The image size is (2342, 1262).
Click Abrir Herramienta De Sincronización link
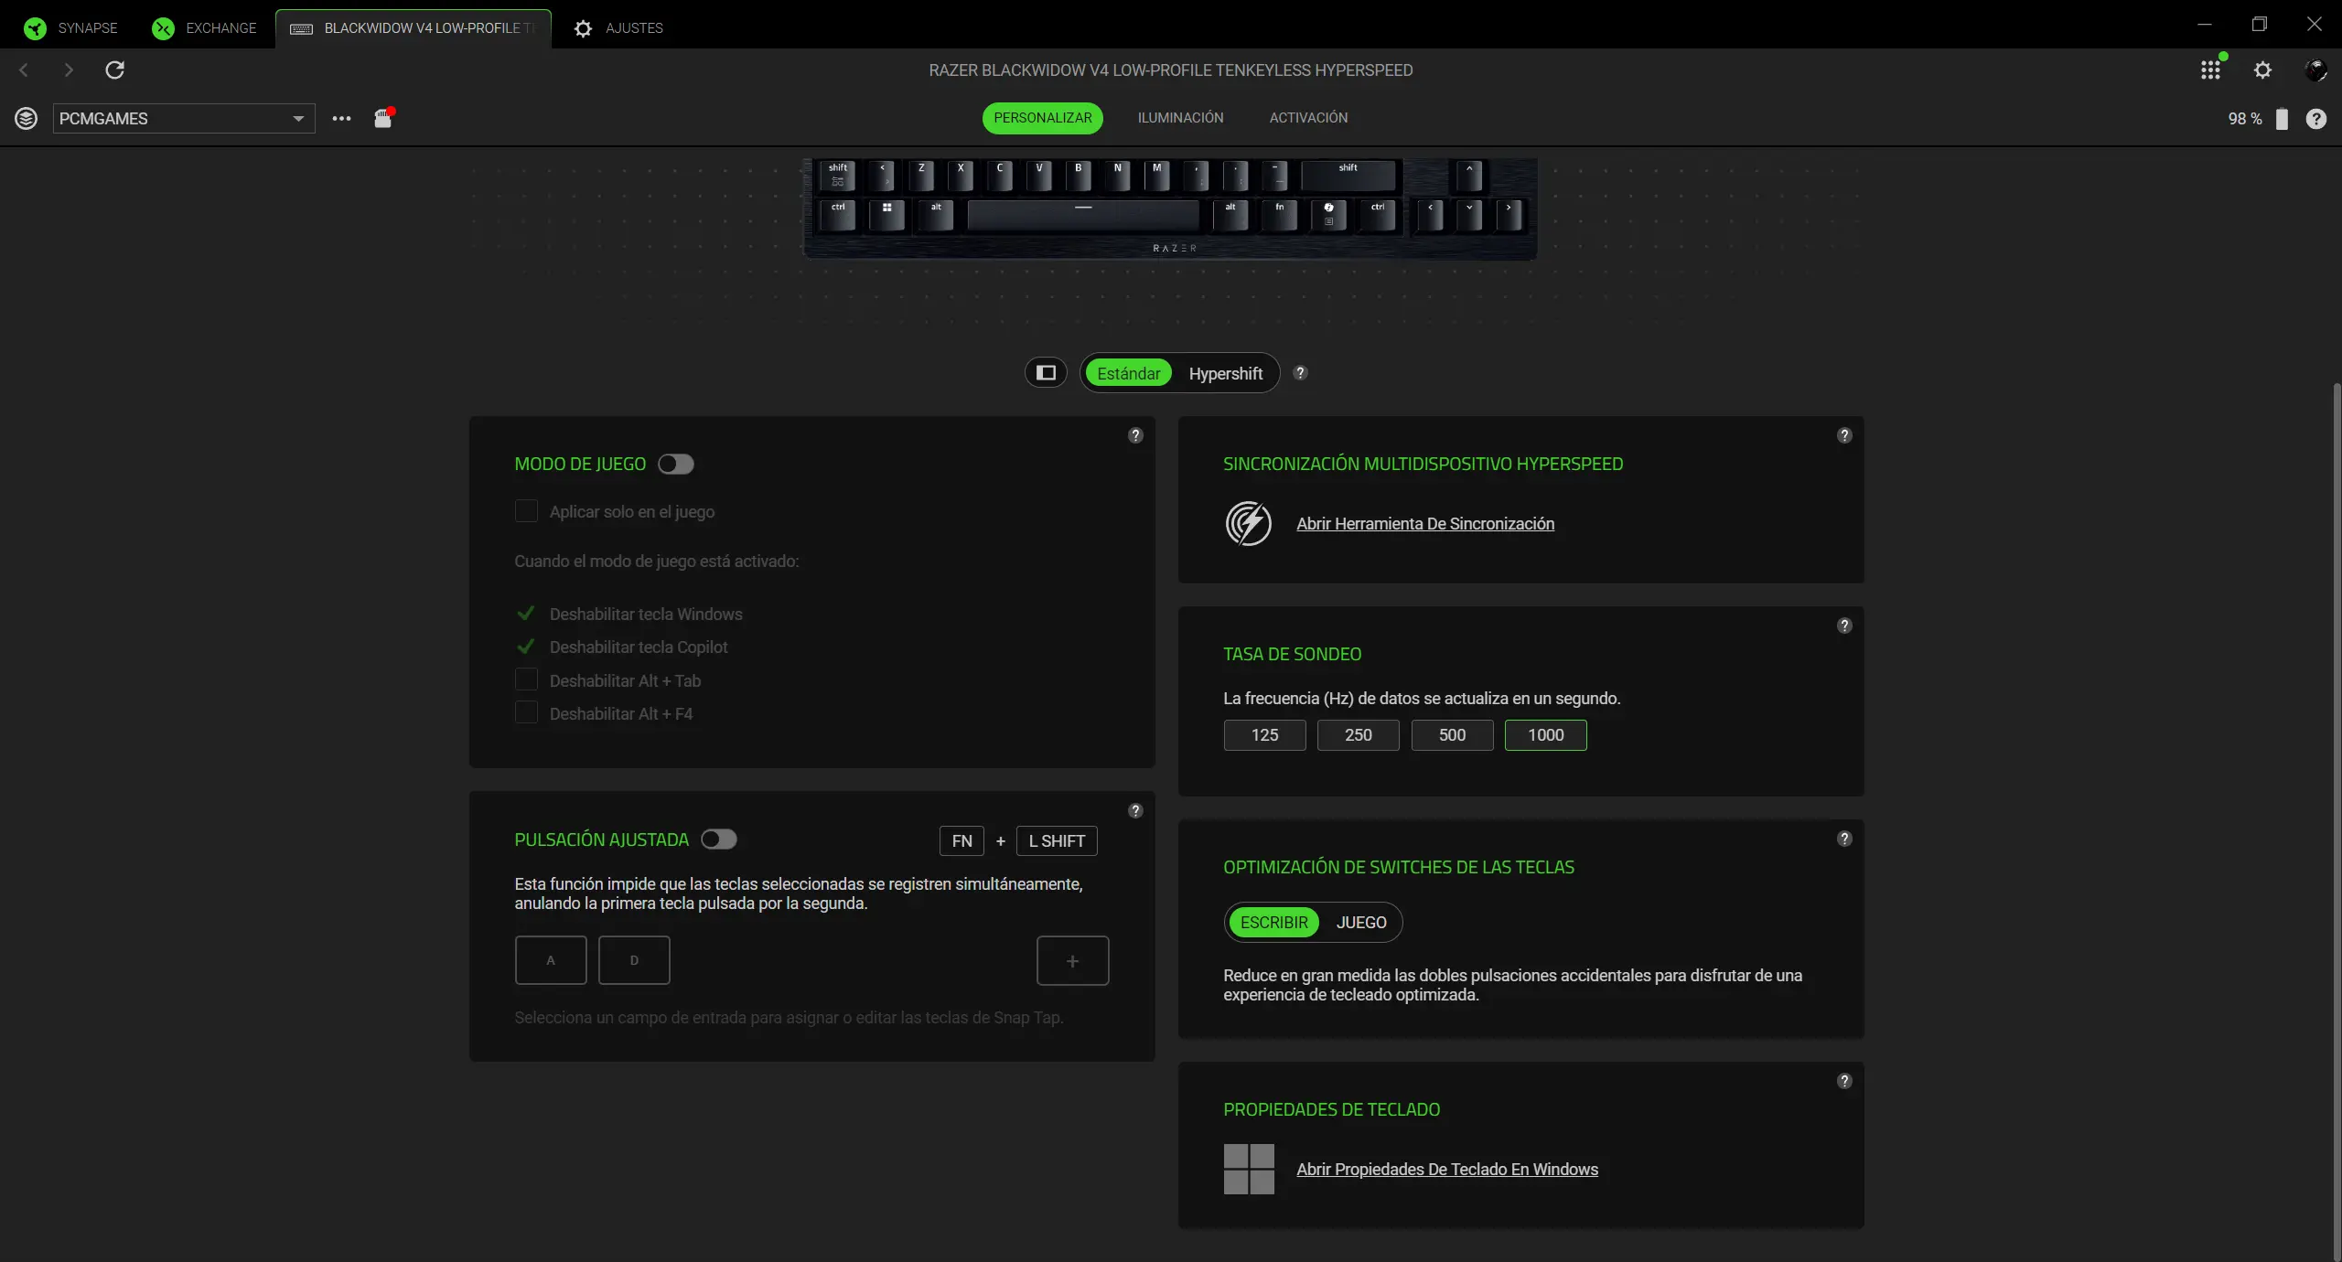coord(1425,524)
